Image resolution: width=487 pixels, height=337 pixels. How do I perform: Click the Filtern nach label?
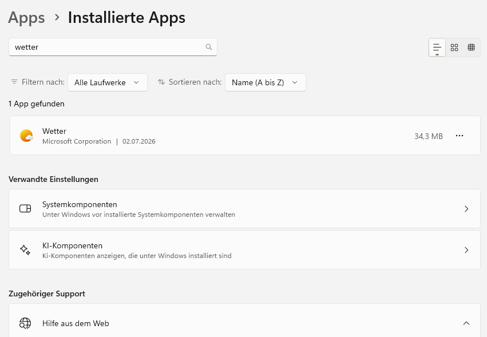tap(43, 82)
